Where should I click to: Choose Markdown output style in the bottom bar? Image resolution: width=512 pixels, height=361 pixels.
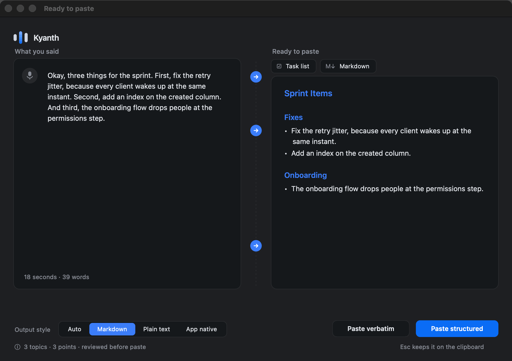click(x=112, y=329)
